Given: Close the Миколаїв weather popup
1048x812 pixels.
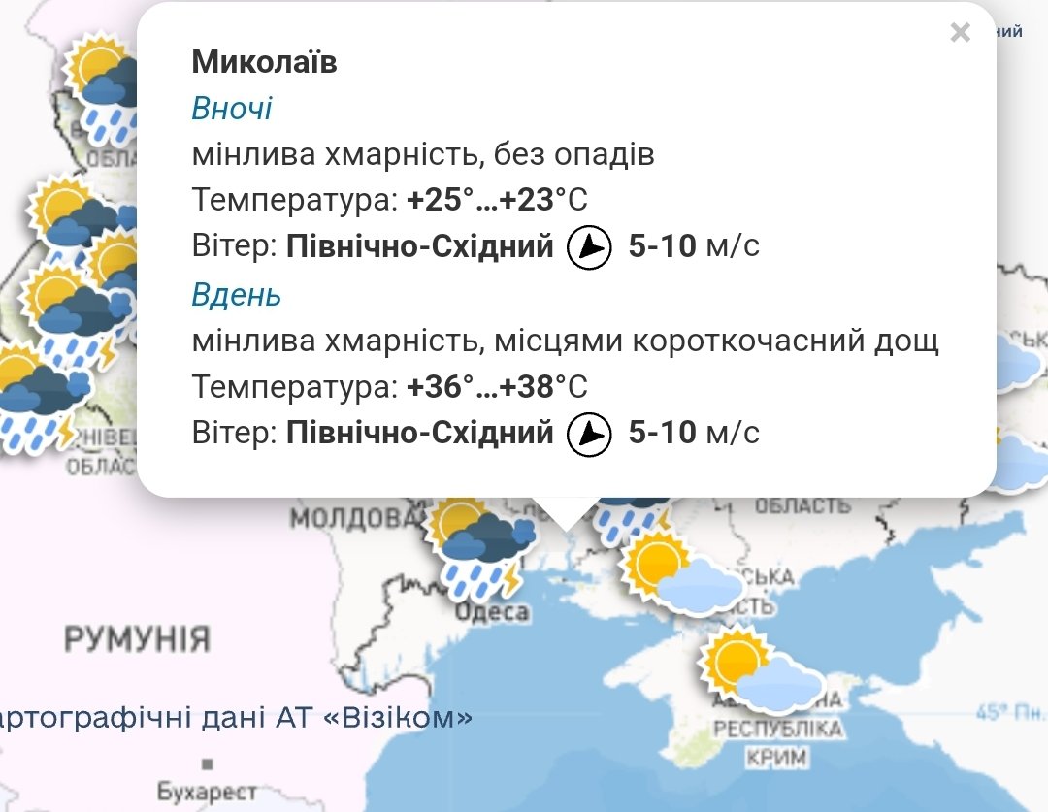Looking at the screenshot, I should (960, 33).
